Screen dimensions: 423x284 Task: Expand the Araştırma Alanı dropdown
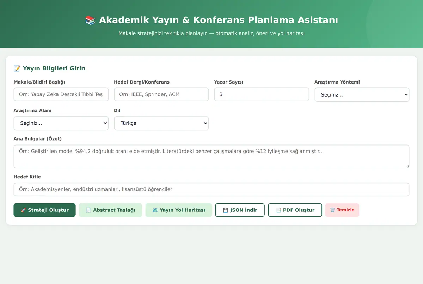[x=61, y=123]
